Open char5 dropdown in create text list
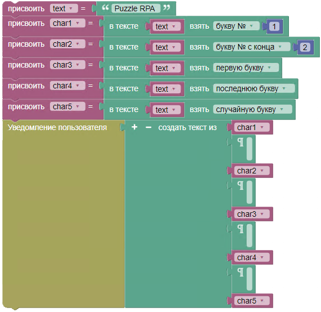This screenshot has width=321, height=312. 252,301
